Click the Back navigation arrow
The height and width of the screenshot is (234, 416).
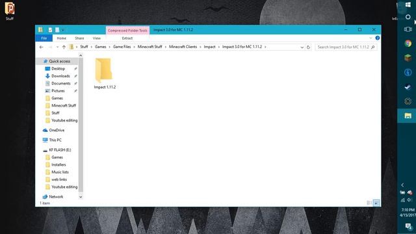click(x=42, y=47)
